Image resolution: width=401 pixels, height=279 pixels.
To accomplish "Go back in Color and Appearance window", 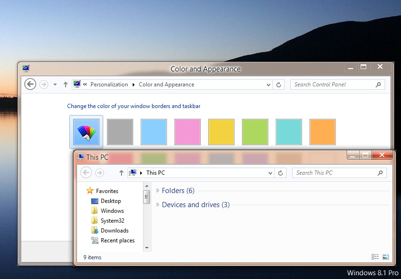I will tap(30, 84).
